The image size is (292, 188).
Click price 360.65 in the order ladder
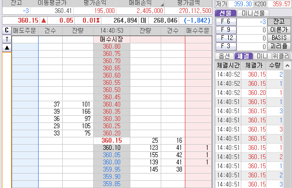coord(111,68)
